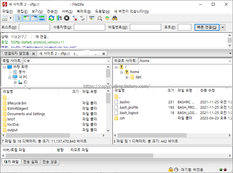Open the Site Manager dropdown arrow
The image size is (233, 173).
[10, 18]
